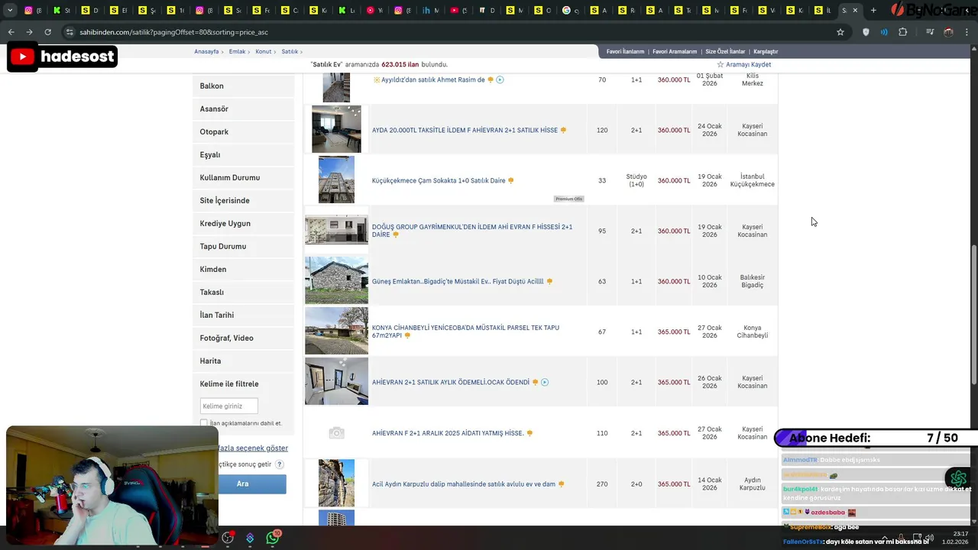
Task: Open WhatsApp from the taskbar
Action: pos(273,539)
